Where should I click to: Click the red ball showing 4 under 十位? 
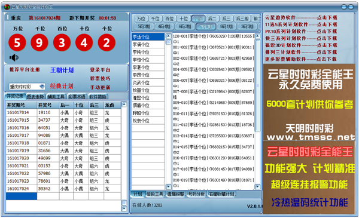pyautogui.click(x=84, y=42)
